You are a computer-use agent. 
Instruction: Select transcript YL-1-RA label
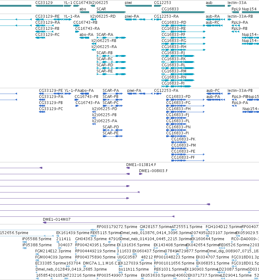coord(72,16)
